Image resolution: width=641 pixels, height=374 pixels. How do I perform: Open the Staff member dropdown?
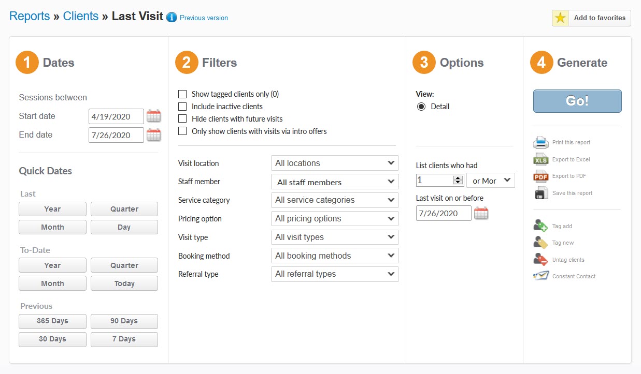pos(335,182)
